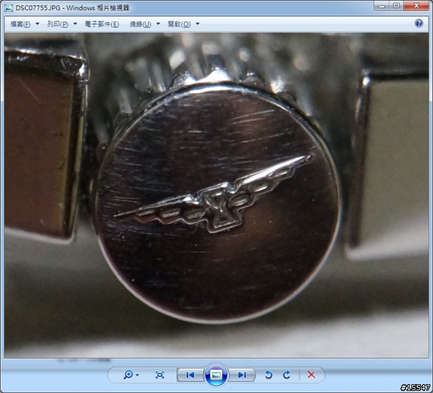433x393 pixels.
Task: Expand the 開啟(O) dropdown arrow
Action: pyautogui.click(x=198, y=24)
